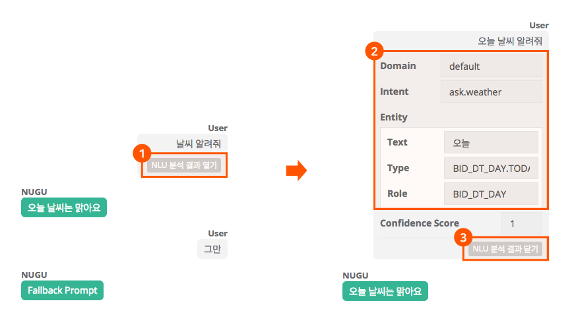Click the Domain field showing "default"

coord(491,67)
